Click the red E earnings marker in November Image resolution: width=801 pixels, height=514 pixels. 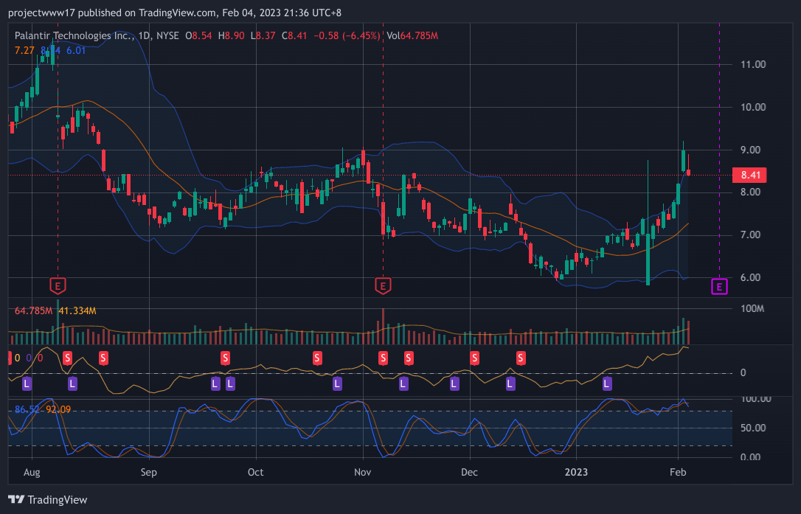(x=383, y=285)
